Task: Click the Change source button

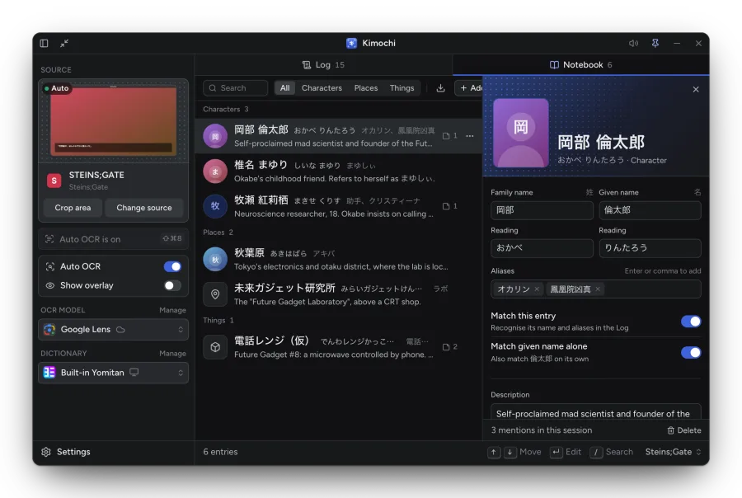Action: coord(144,208)
